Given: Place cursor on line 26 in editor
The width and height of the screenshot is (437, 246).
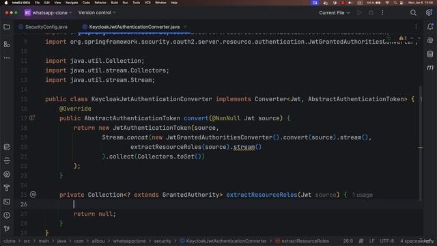Looking at the screenshot, I should coord(218,204).
